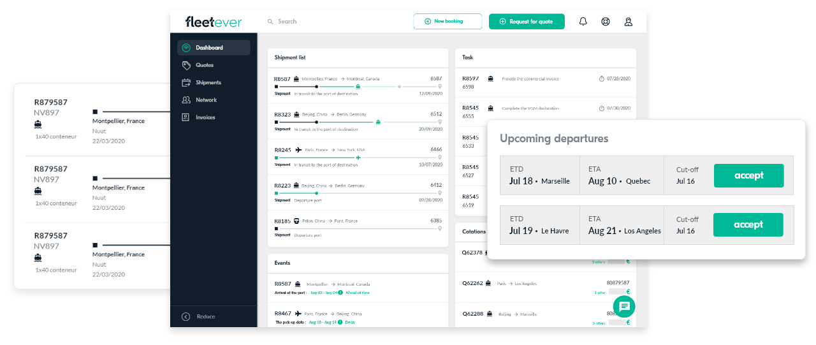The height and width of the screenshot is (345, 816).
Task: Click the Invoices sidebar icon
Action: [186, 117]
